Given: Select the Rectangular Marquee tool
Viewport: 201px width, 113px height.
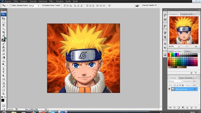Looking at the screenshot, I should point(3,22).
